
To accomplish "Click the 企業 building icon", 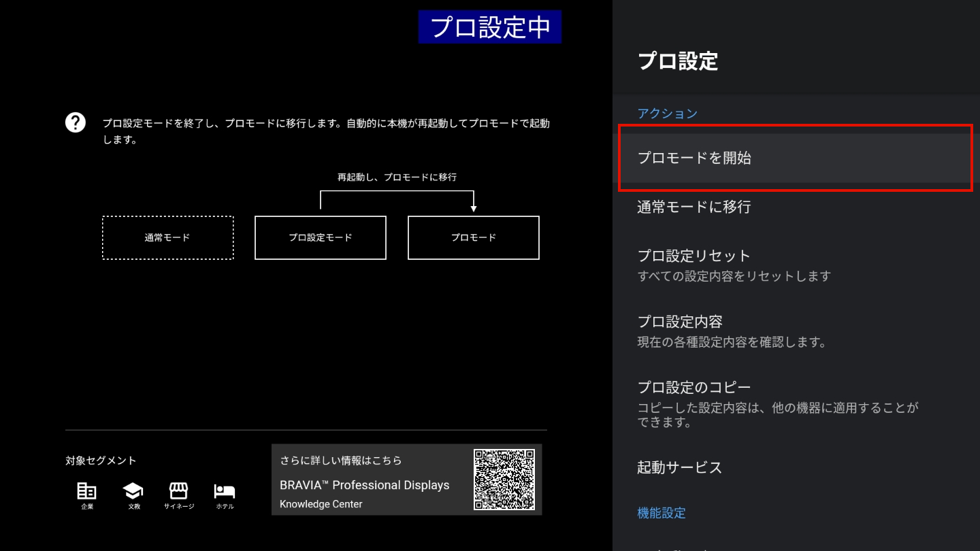I will 87,490.
